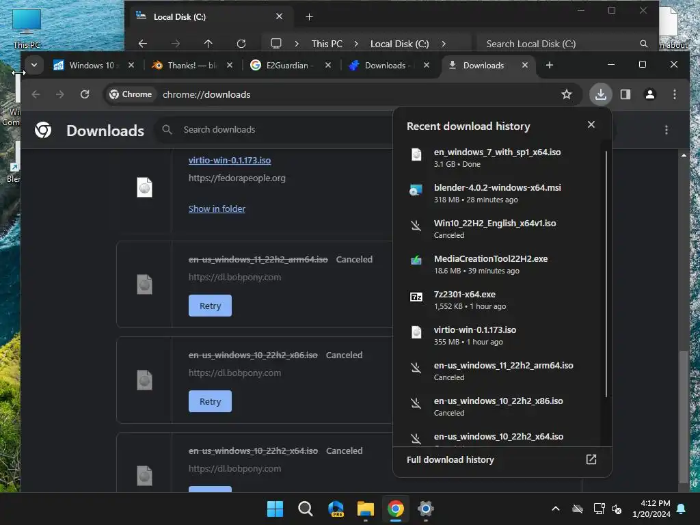The height and width of the screenshot is (525, 700).
Task: Click the canceled icon for en-us_windows_11_22h2_arm64.iso
Action: coord(416,368)
